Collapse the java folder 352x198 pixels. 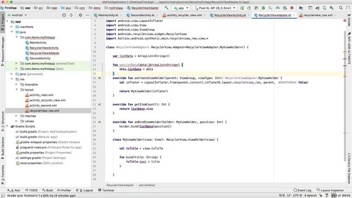click(x=12, y=32)
